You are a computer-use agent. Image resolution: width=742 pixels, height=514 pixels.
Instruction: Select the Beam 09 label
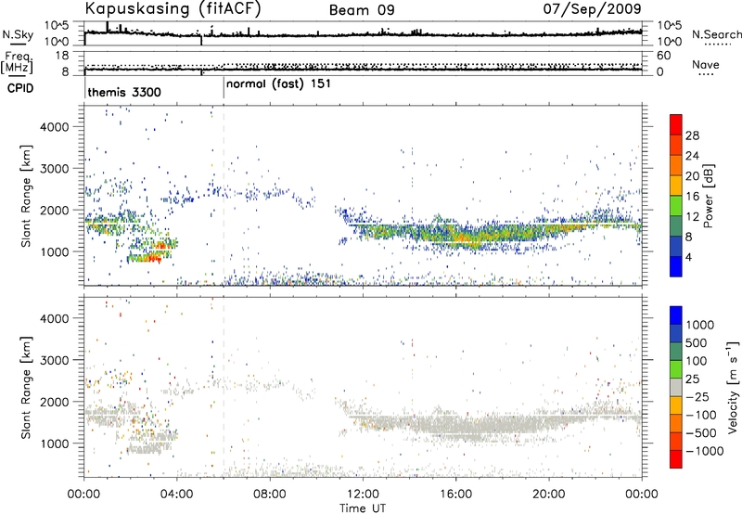[x=362, y=10]
